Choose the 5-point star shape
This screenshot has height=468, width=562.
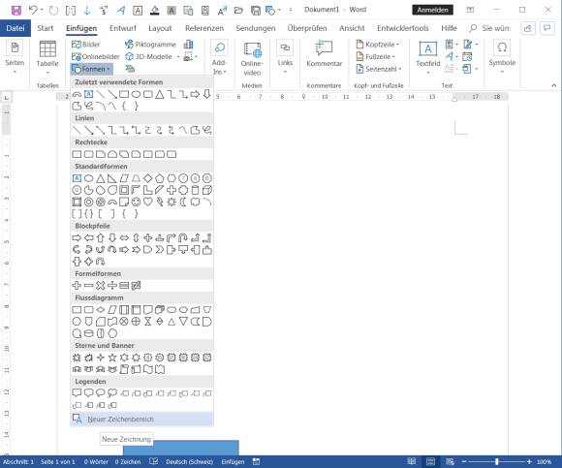[112, 358]
